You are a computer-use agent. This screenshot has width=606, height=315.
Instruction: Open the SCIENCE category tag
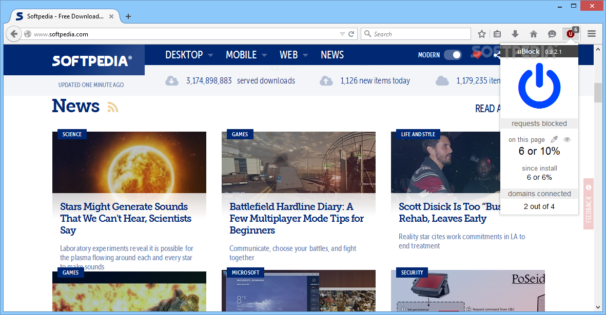72,134
